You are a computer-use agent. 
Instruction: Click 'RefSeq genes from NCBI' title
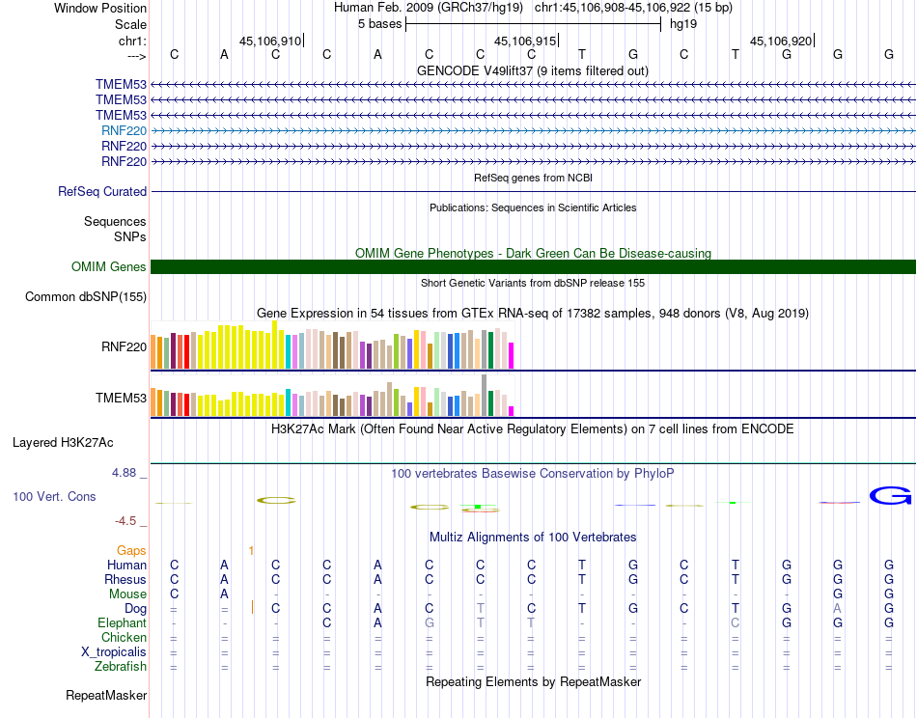pyautogui.click(x=533, y=178)
